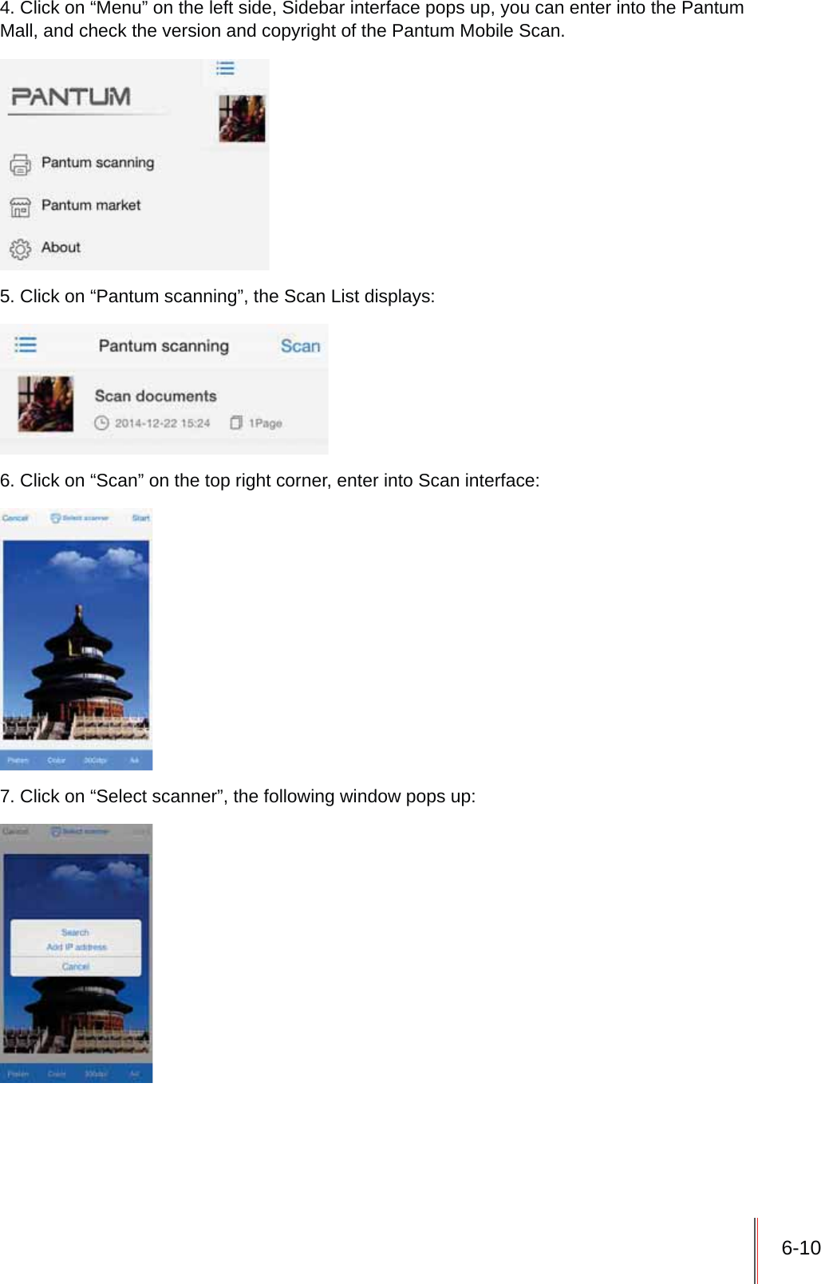Open Color mode option in step 6 screen
Screen dimensions: 821x1284
pyautogui.click(x=56, y=761)
